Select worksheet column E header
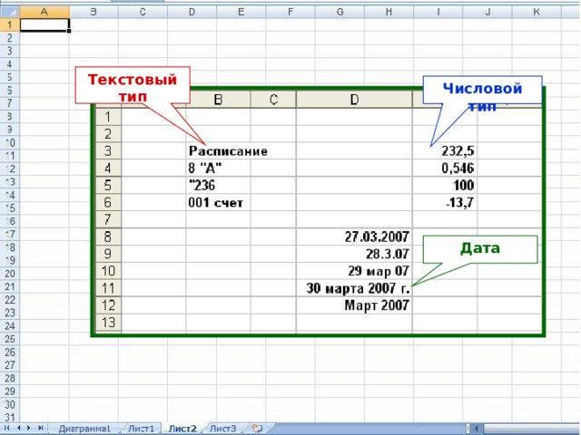581x435 pixels. point(241,12)
